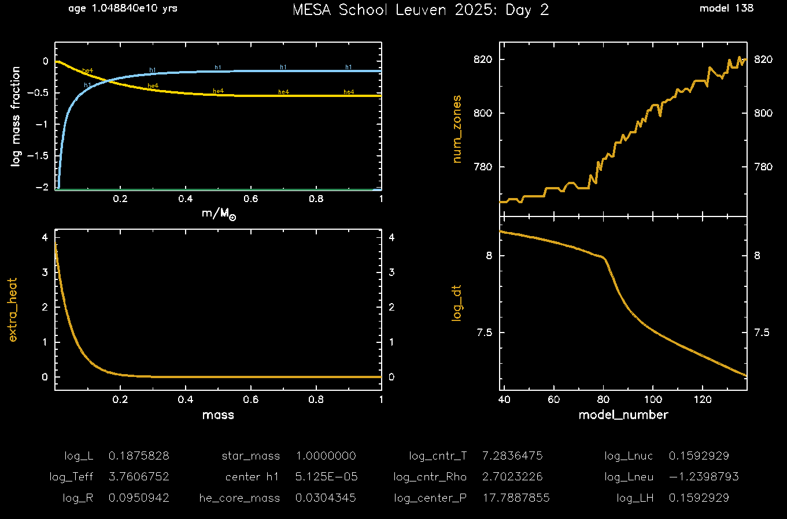This screenshot has width=787, height=519.
Task: Click the 'star_mass' label
Action: [x=251, y=456]
